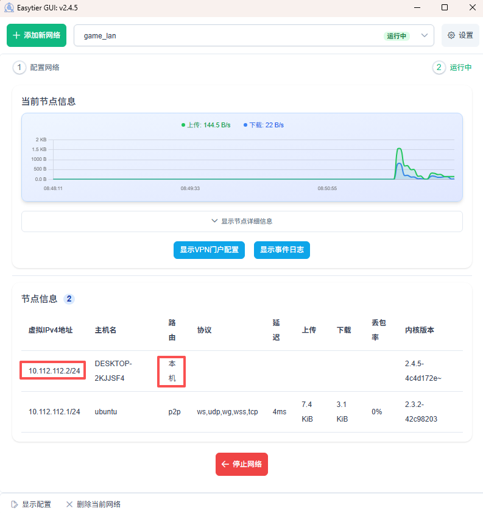483x513 pixels.
Task: Open the game_lan network dropdown
Action: (254, 35)
